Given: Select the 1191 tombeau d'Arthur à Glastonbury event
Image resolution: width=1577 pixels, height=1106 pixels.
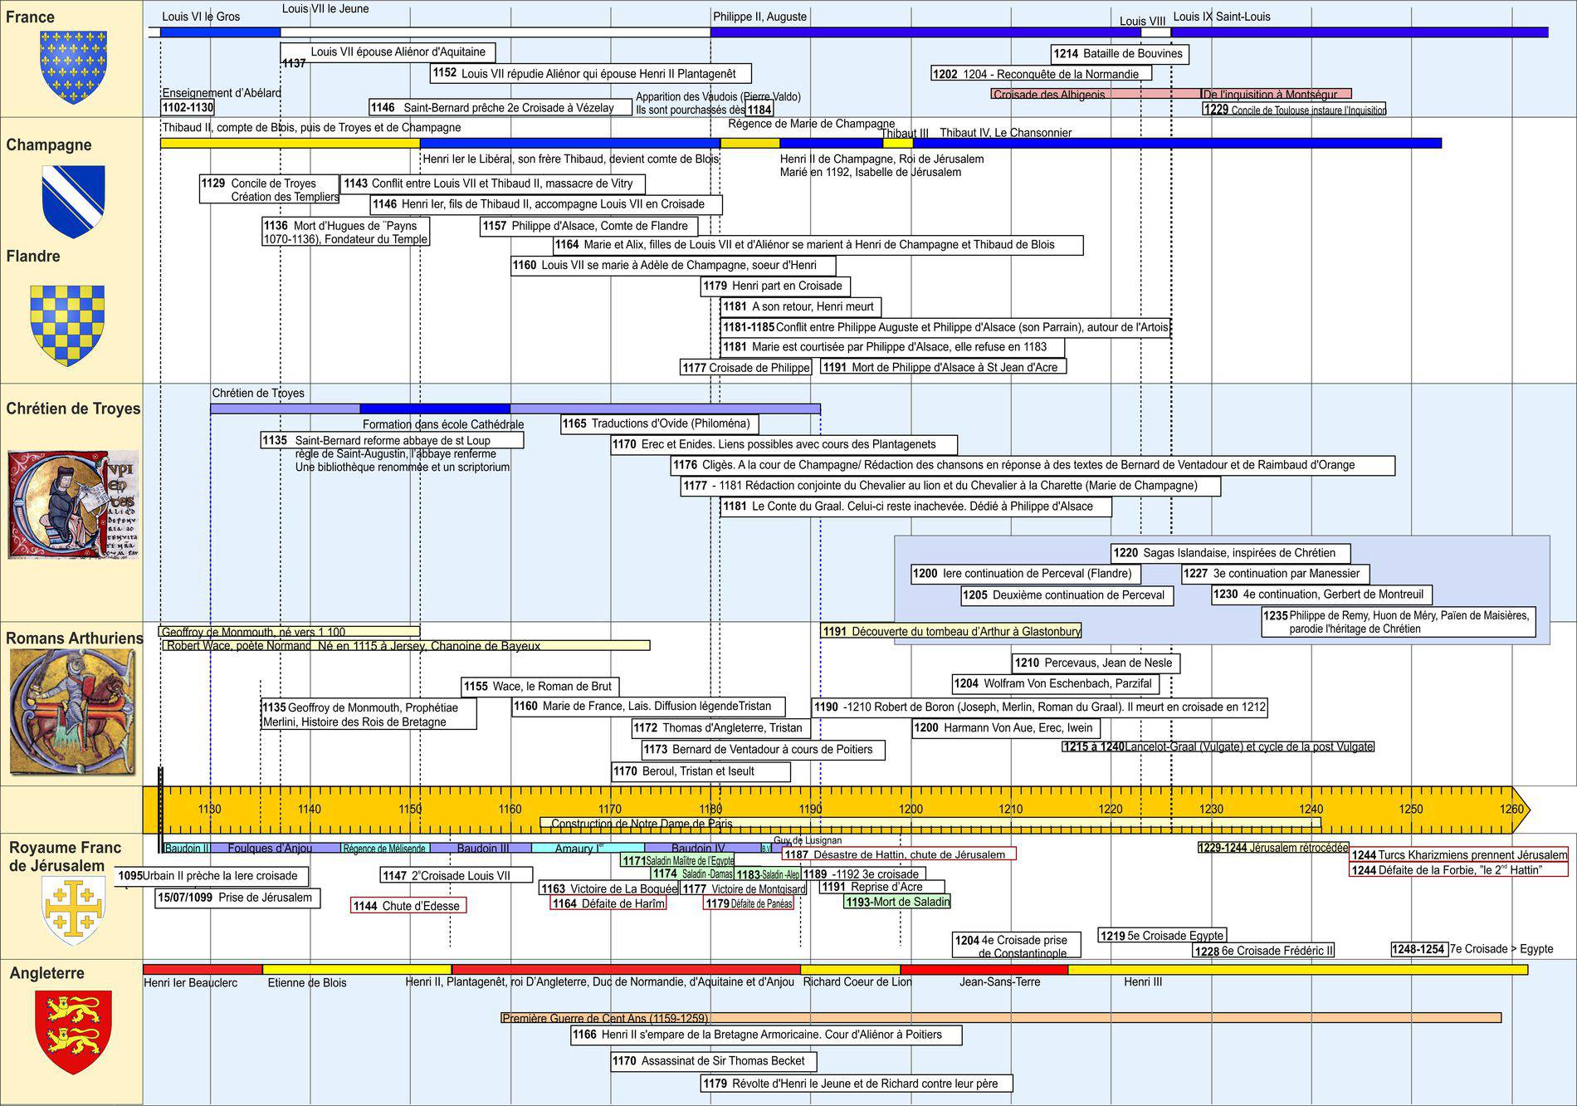Looking at the screenshot, I should (x=951, y=631).
